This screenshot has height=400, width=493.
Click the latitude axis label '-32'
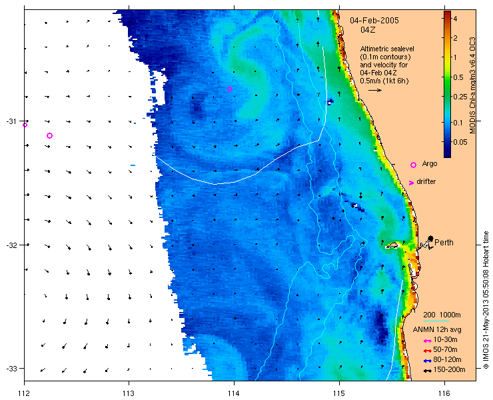13,245
